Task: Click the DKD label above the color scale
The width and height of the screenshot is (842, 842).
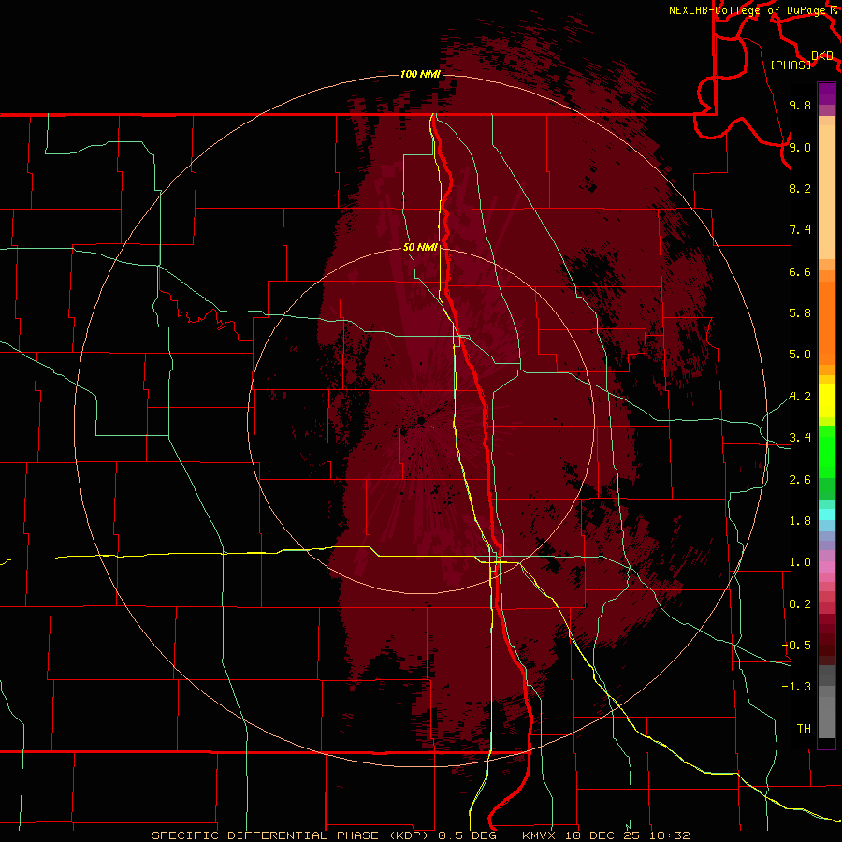Action: tap(822, 56)
